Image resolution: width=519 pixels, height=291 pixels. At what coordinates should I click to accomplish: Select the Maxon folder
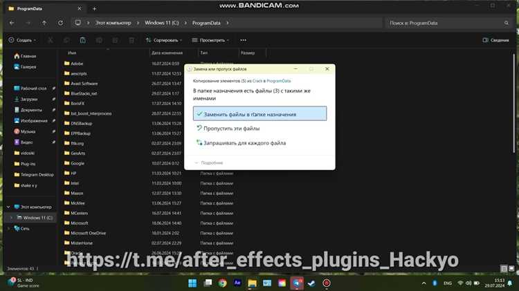[x=74, y=193]
